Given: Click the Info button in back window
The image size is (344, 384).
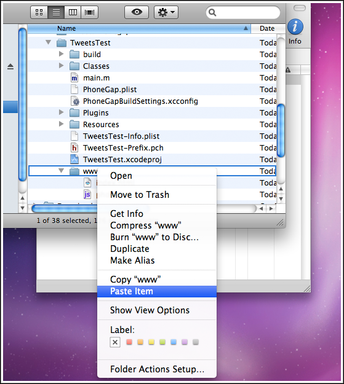Looking at the screenshot, I should click(x=295, y=31).
